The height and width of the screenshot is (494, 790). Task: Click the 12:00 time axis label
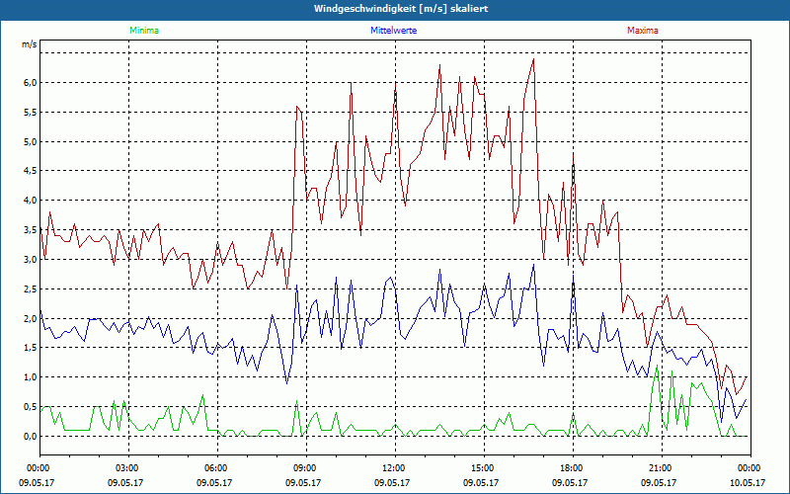pyautogui.click(x=396, y=468)
